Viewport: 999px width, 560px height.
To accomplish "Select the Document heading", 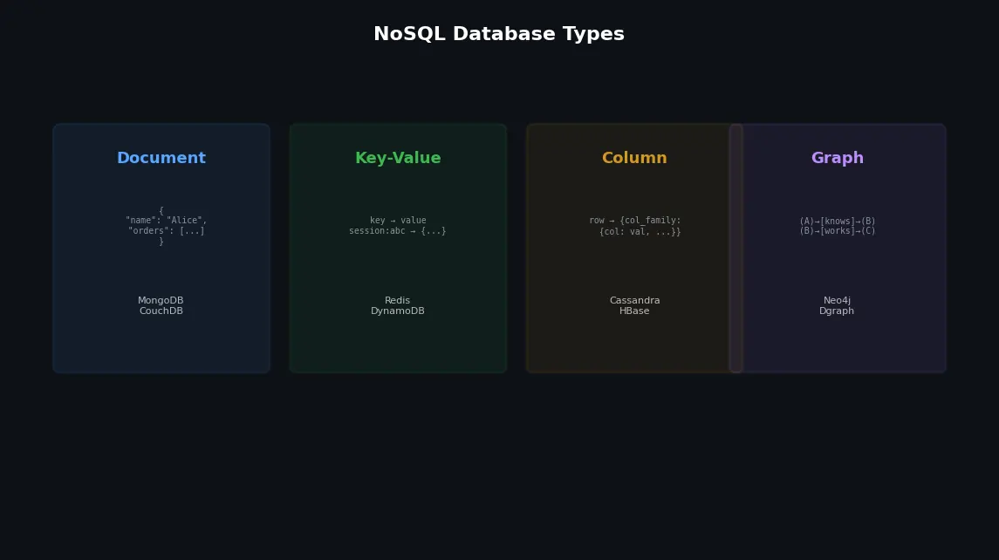I will [161, 158].
